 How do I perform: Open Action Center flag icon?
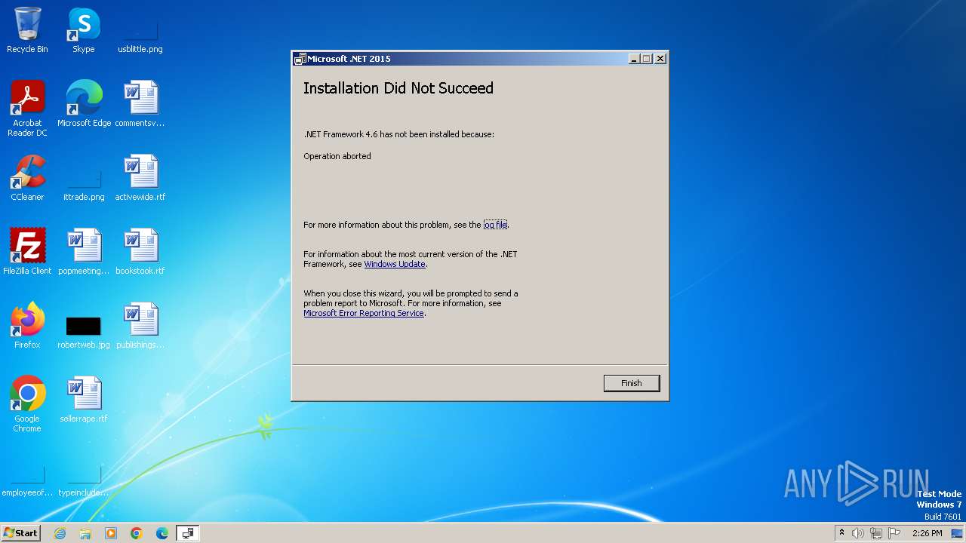[x=894, y=533]
